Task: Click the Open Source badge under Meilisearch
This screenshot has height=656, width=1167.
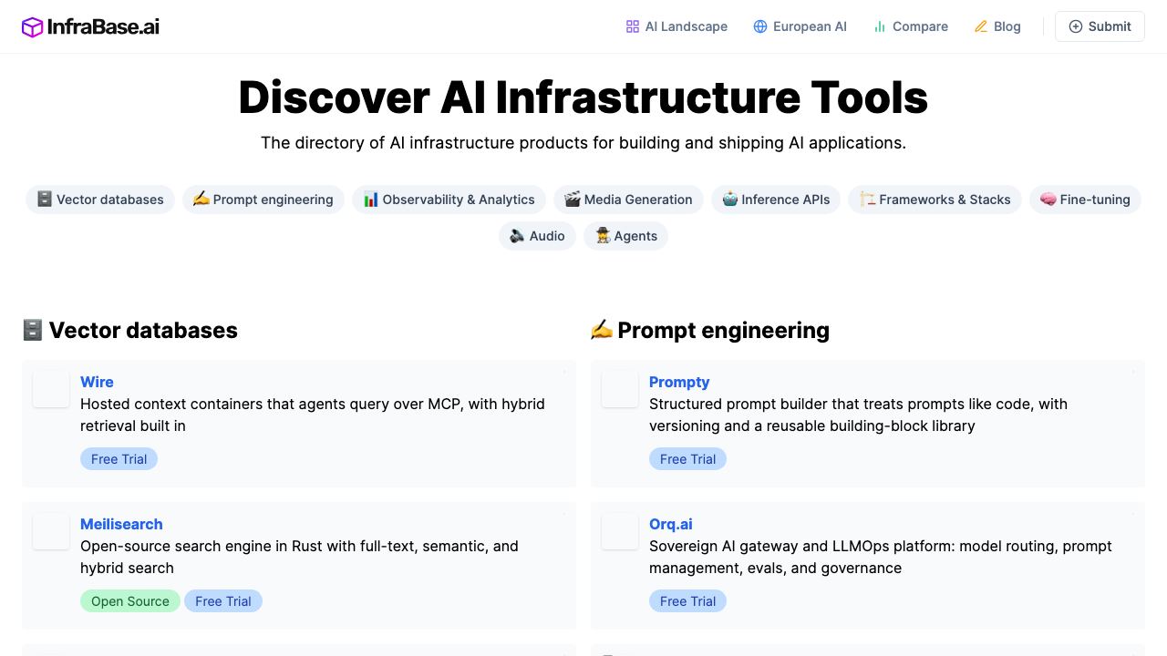Action: [130, 601]
